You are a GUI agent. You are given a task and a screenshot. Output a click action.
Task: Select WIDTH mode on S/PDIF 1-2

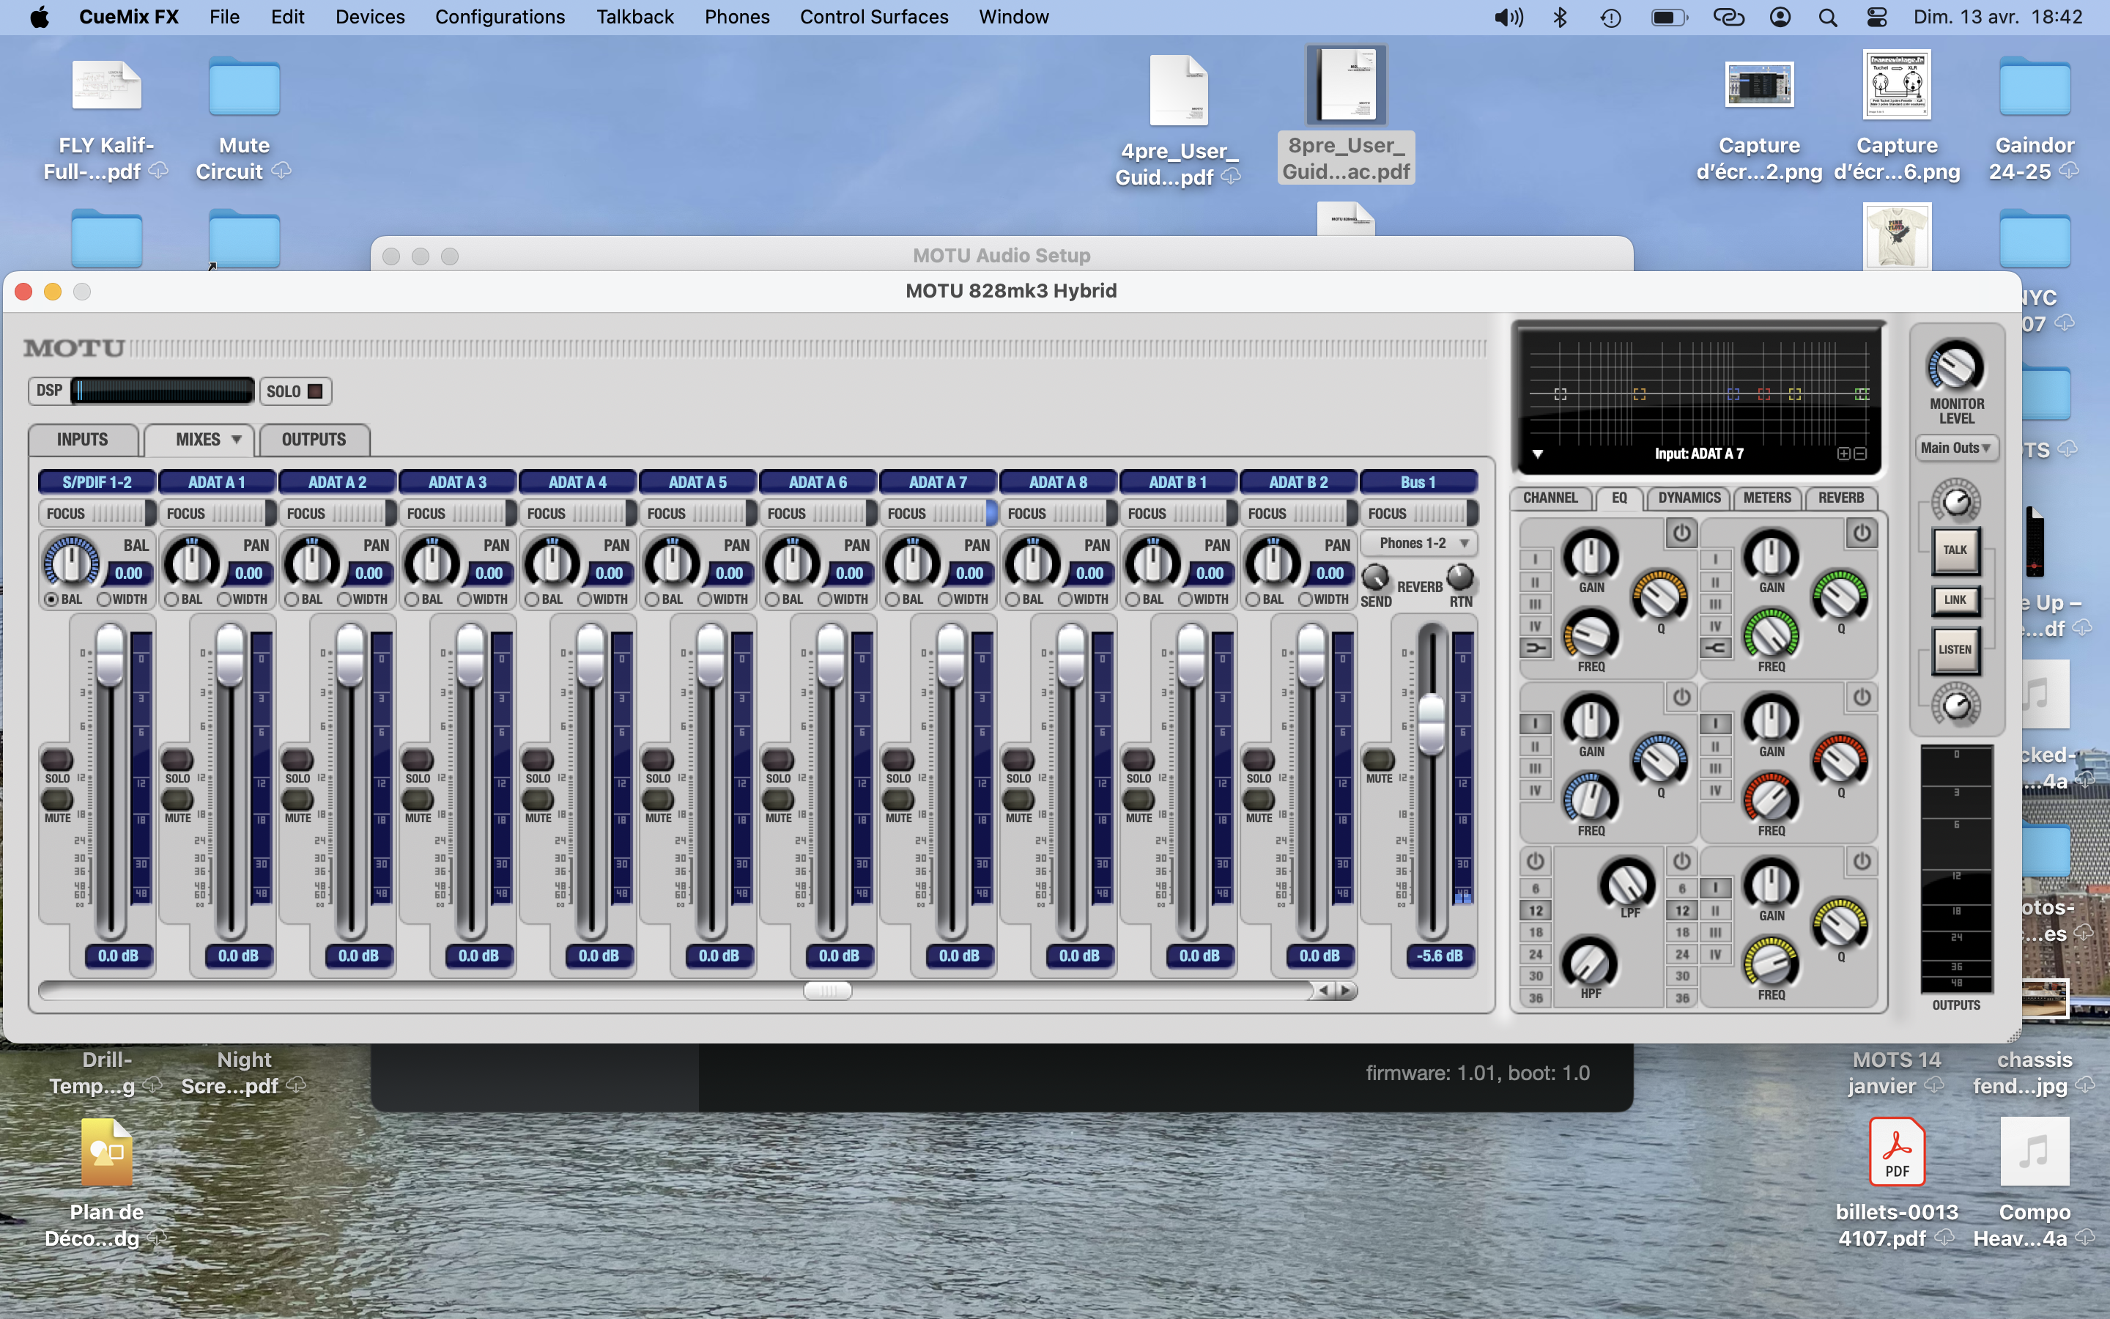(x=104, y=599)
